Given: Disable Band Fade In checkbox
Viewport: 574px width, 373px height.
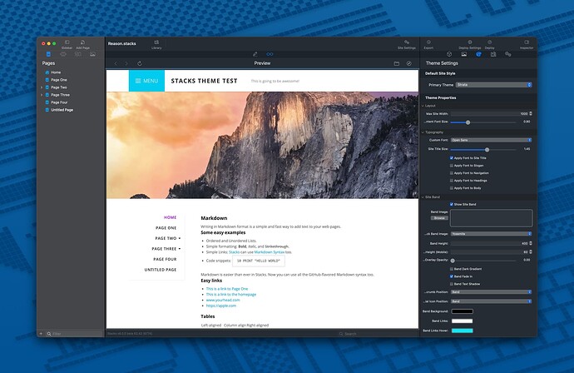Looking at the screenshot, I should pos(452,276).
